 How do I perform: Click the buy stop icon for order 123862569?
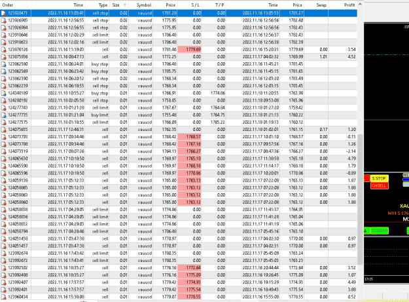click(4, 71)
